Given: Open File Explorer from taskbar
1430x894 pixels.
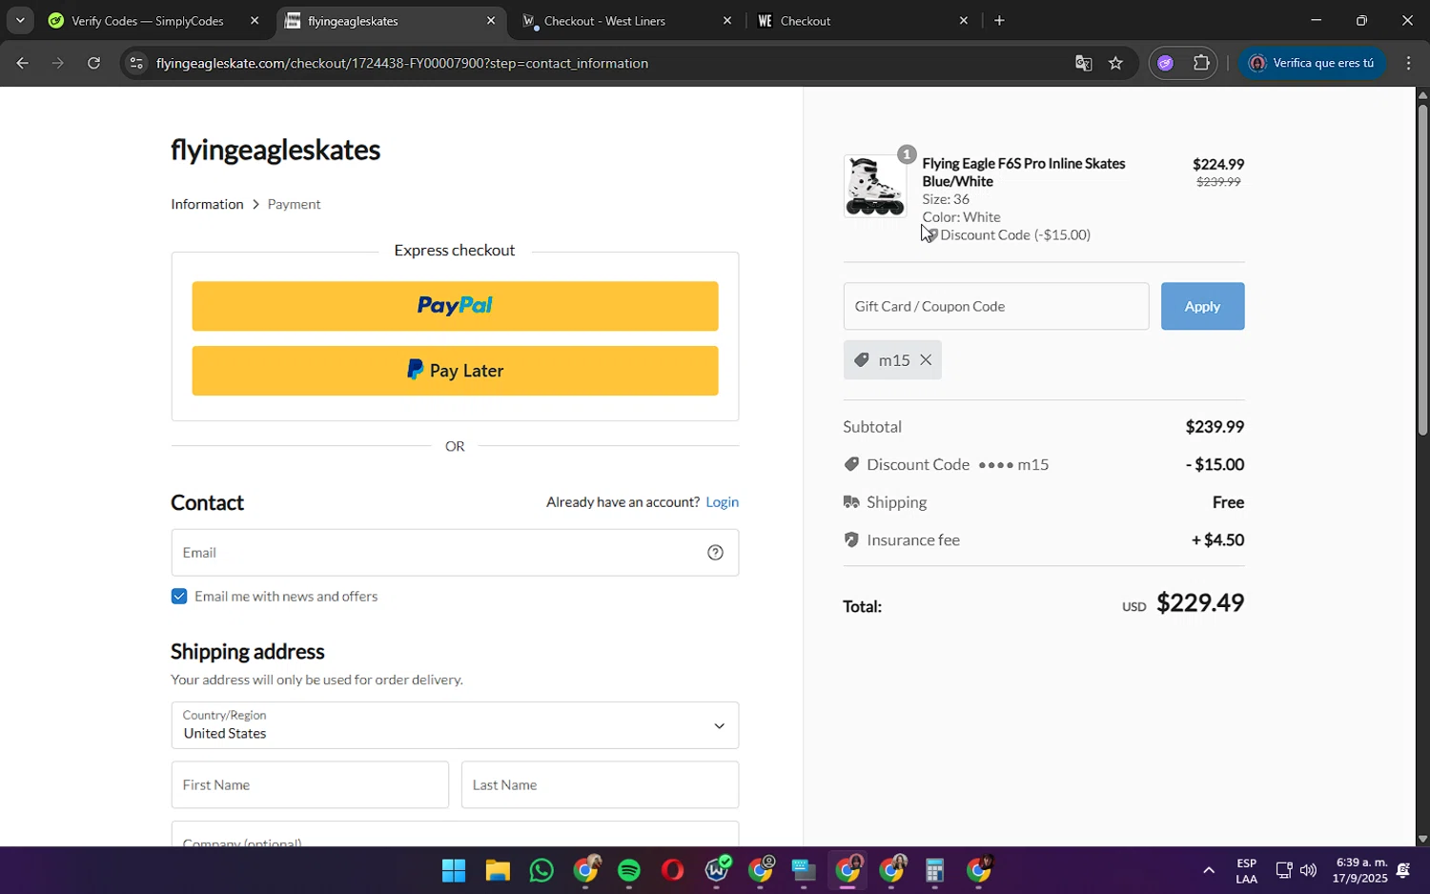Looking at the screenshot, I should [x=498, y=870].
